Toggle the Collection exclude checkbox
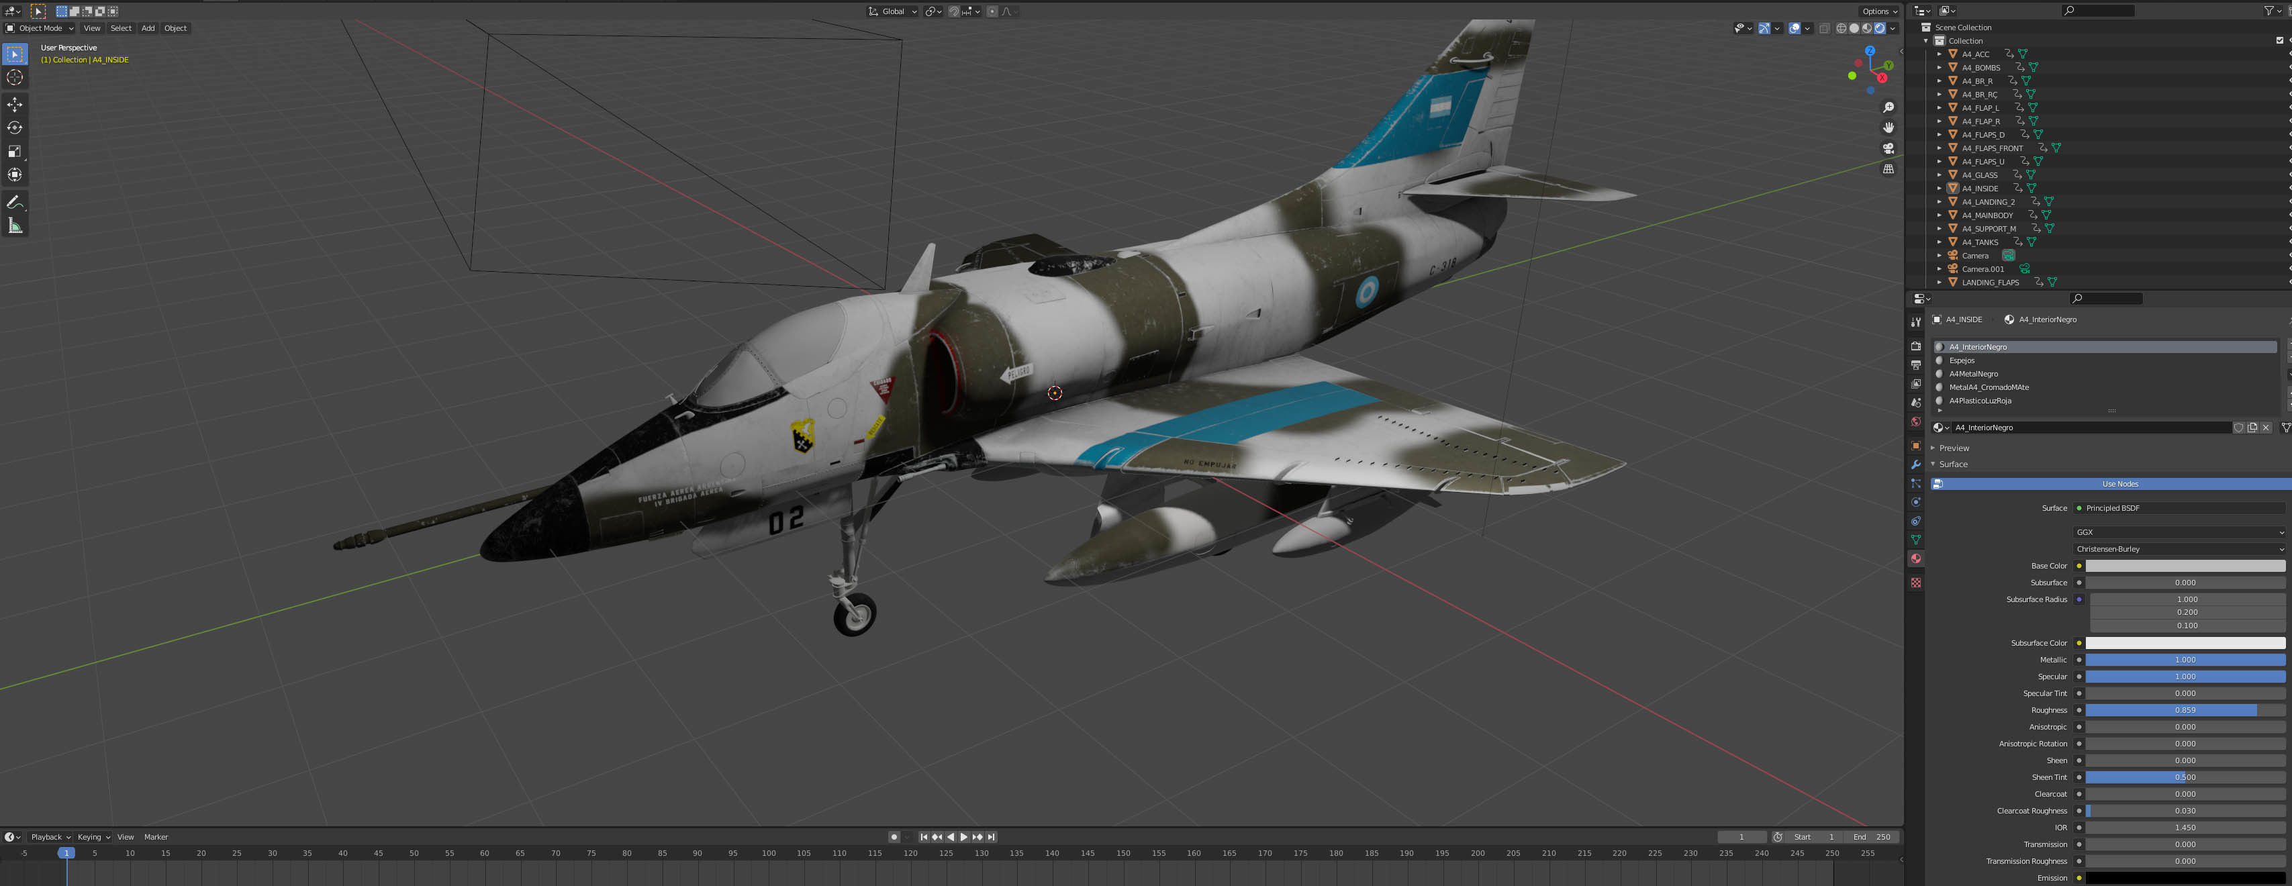The height and width of the screenshot is (886, 2292). pos(2279,41)
